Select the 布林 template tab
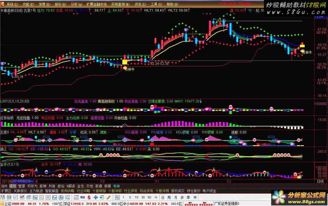 (x=116, y=186)
